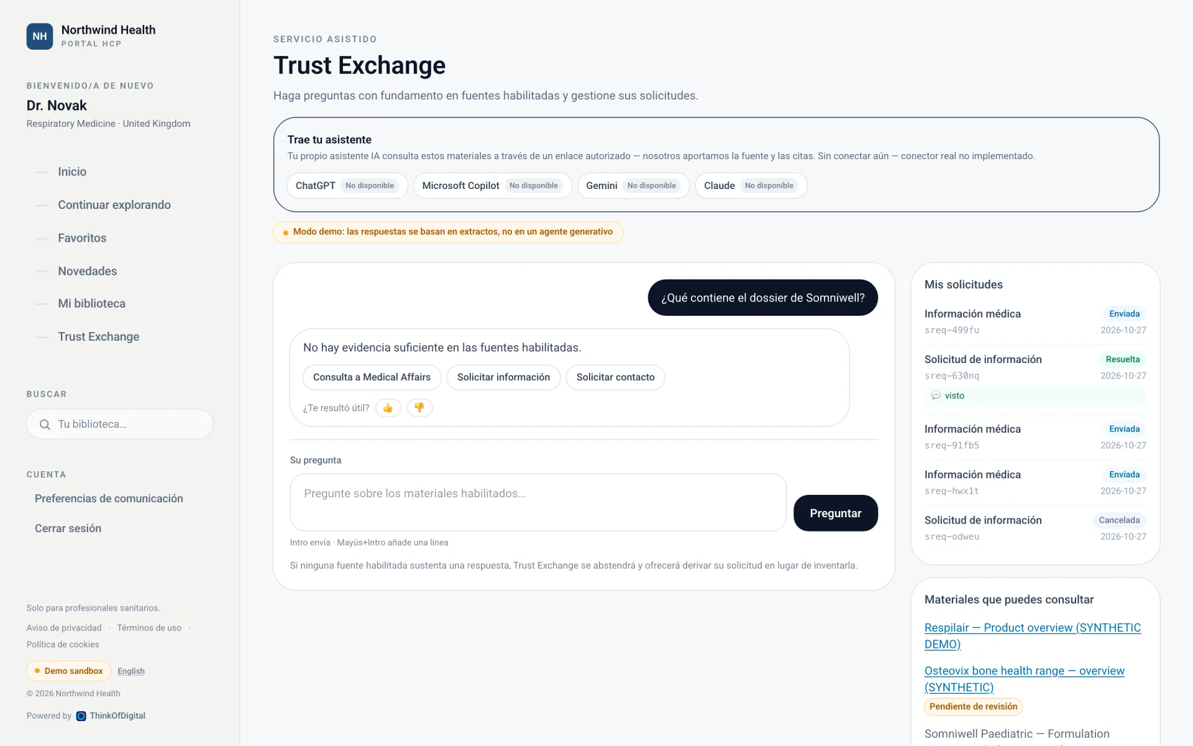The height and width of the screenshot is (746, 1193).
Task: Open Aviso de privacidad link
Action: (x=64, y=628)
